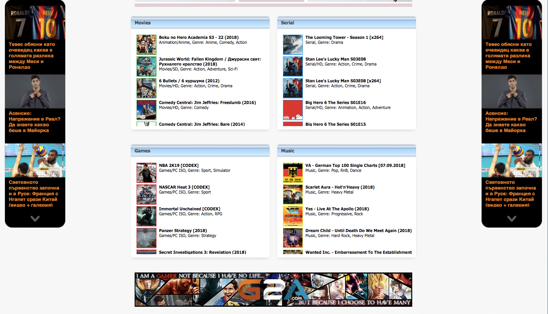The height and width of the screenshot is (314, 548).
Task: Click 'Games/PC ISO, Genre: Action, RPG' text
Action: tap(191, 214)
